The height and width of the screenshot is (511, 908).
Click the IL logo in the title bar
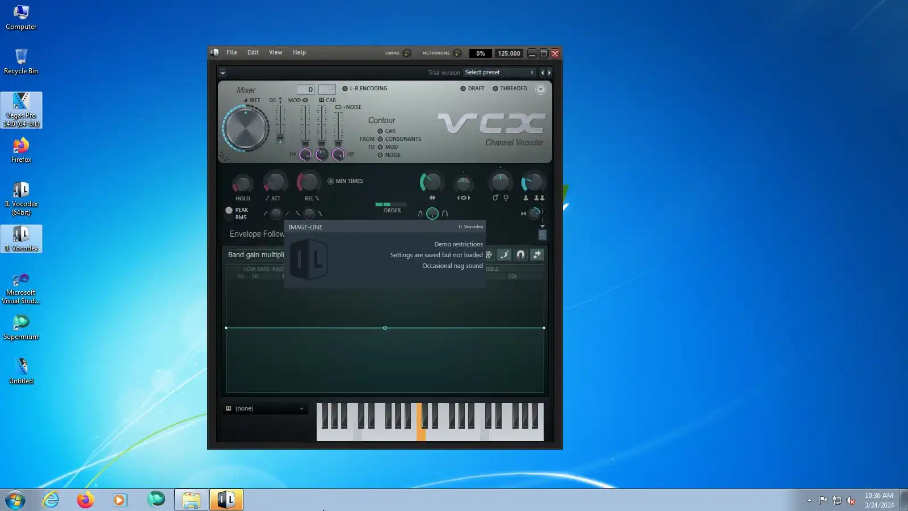[x=215, y=52]
